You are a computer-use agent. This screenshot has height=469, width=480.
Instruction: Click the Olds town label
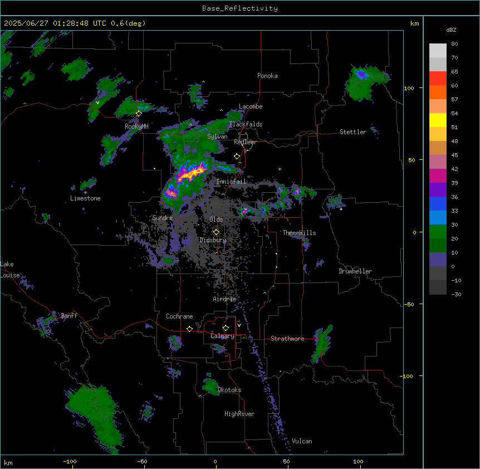[x=216, y=219]
